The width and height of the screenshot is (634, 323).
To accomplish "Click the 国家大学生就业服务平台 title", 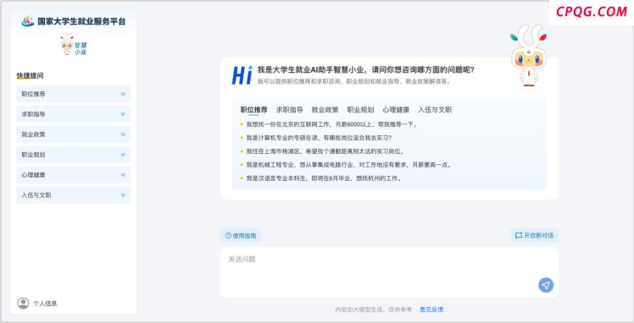I will (x=81, y=21).
